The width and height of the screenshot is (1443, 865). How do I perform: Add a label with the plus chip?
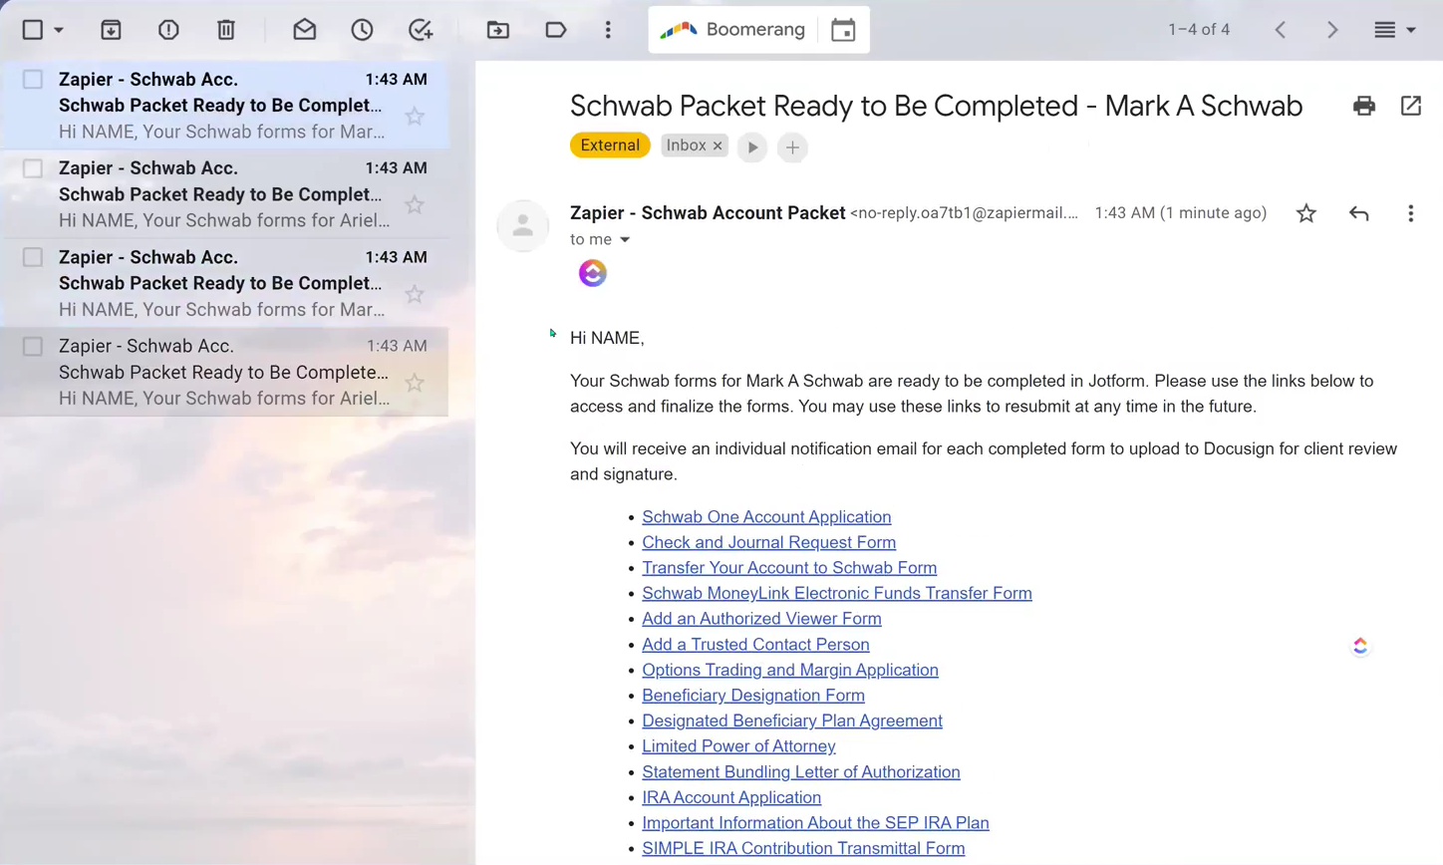tap(792, 147)
